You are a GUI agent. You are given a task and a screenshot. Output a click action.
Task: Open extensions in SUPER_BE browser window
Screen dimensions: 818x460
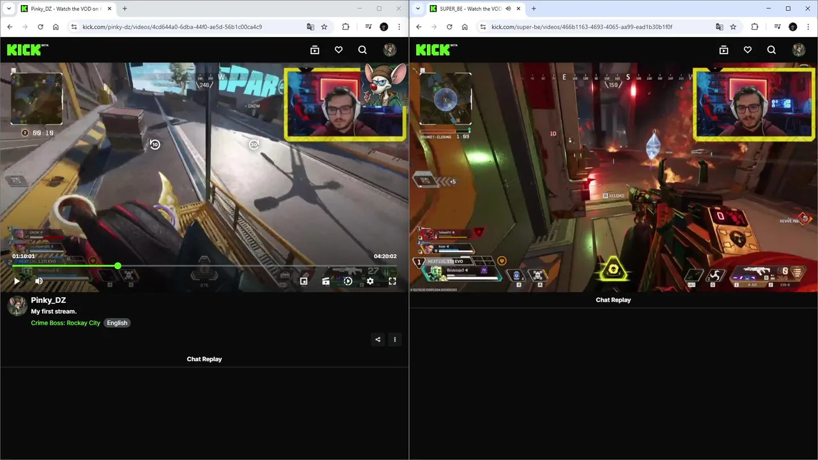click(x=755, y=27)
